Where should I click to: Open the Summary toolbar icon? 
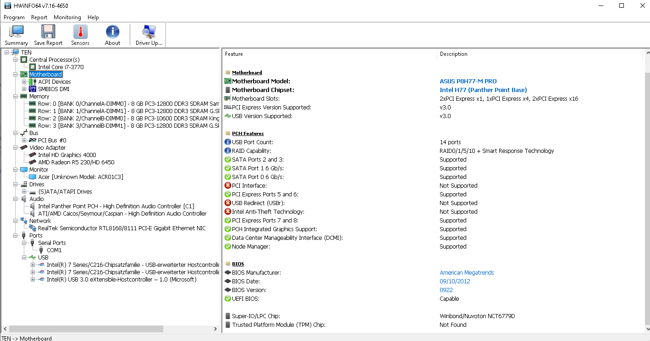tap(17, 35)
